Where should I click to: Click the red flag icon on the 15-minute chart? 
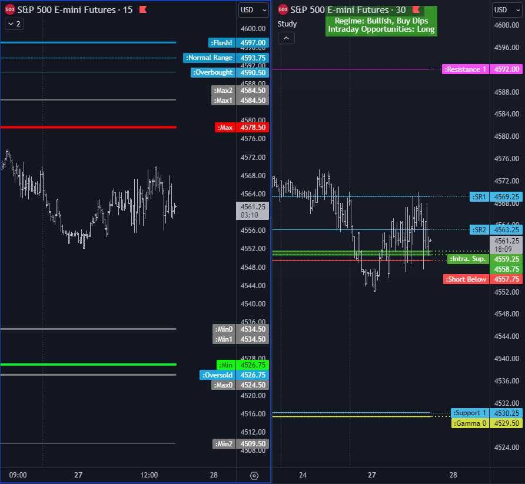tap(143, 9)
